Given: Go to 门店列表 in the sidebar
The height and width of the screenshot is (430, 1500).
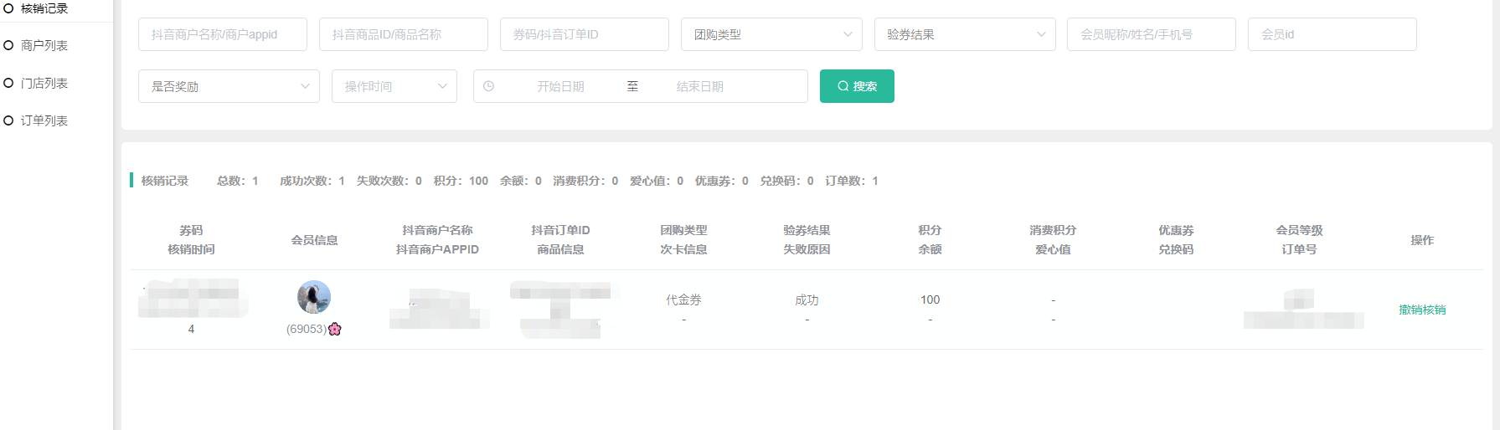Looking at the screenshot, I should click(x=44, y=83).
